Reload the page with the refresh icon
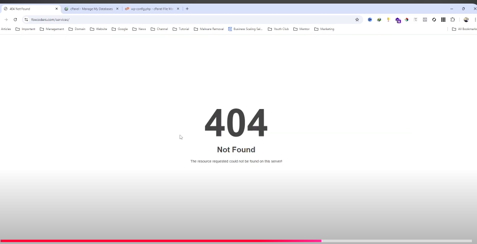 (15, 19)
